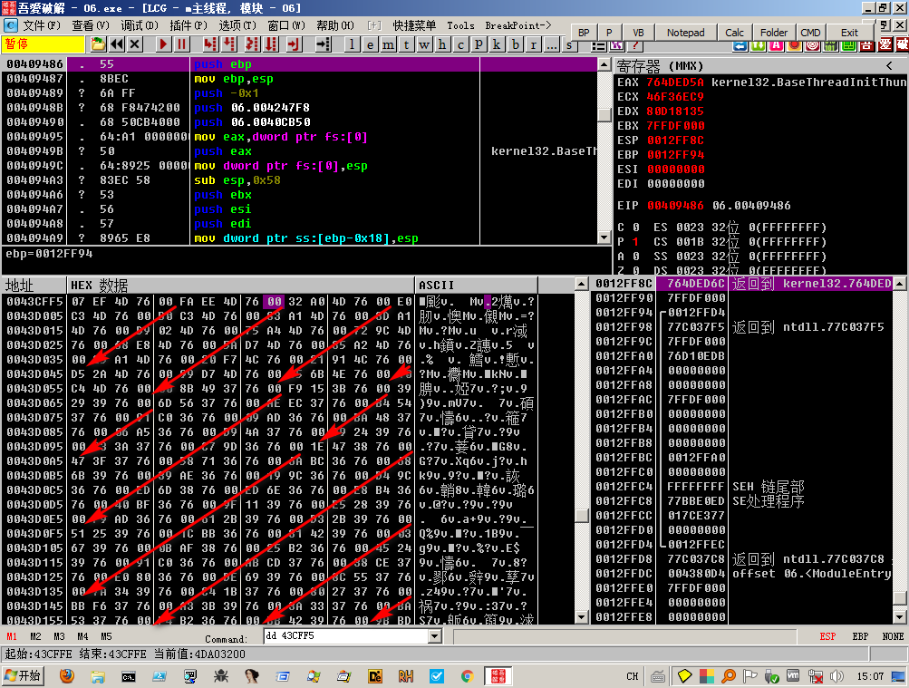Open the 文件(F) menu

(x=41, y=25)
